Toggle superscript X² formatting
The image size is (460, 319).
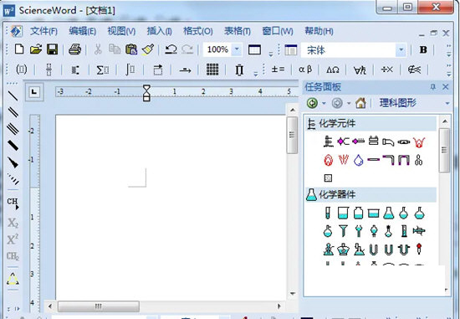pyautogui.click(x=13, y=239)
